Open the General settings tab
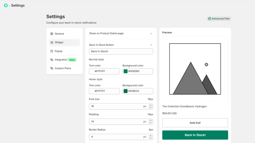This screenshot has width=255, height=143. [65, 34]
